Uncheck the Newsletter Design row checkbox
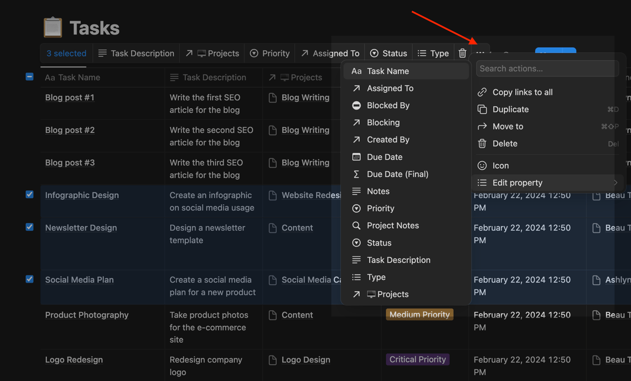The height and width of the screenshot is (381, 631). coord(30,227)
